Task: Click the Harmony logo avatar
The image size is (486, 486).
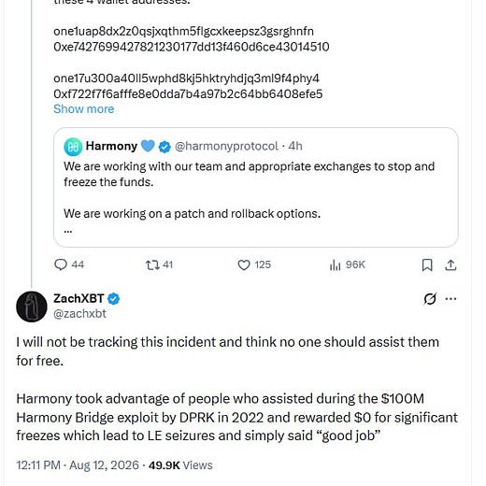Action: click(x=73, y=147)
